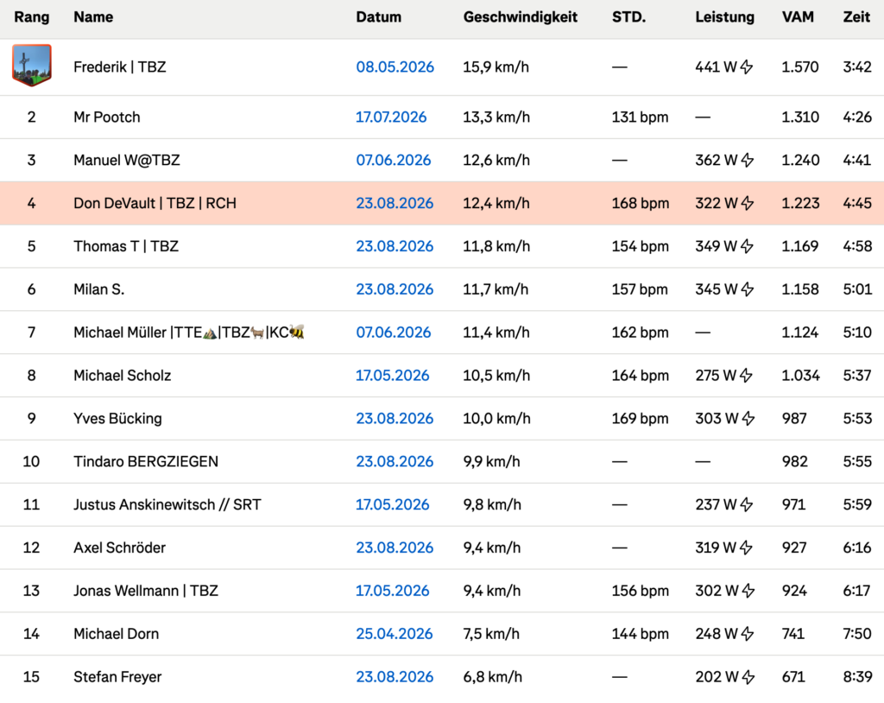Open Manuel W@TBZ's 07.06.2026 activity

click(x=393, y=161)
